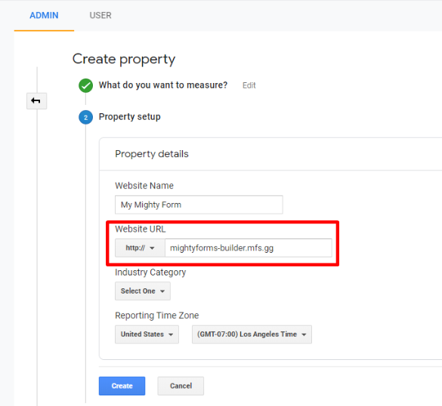Screen dimensions: 442x406
Task: Click the green checkmark step icon
Action: pyautogui.click(x=85, y=85)
